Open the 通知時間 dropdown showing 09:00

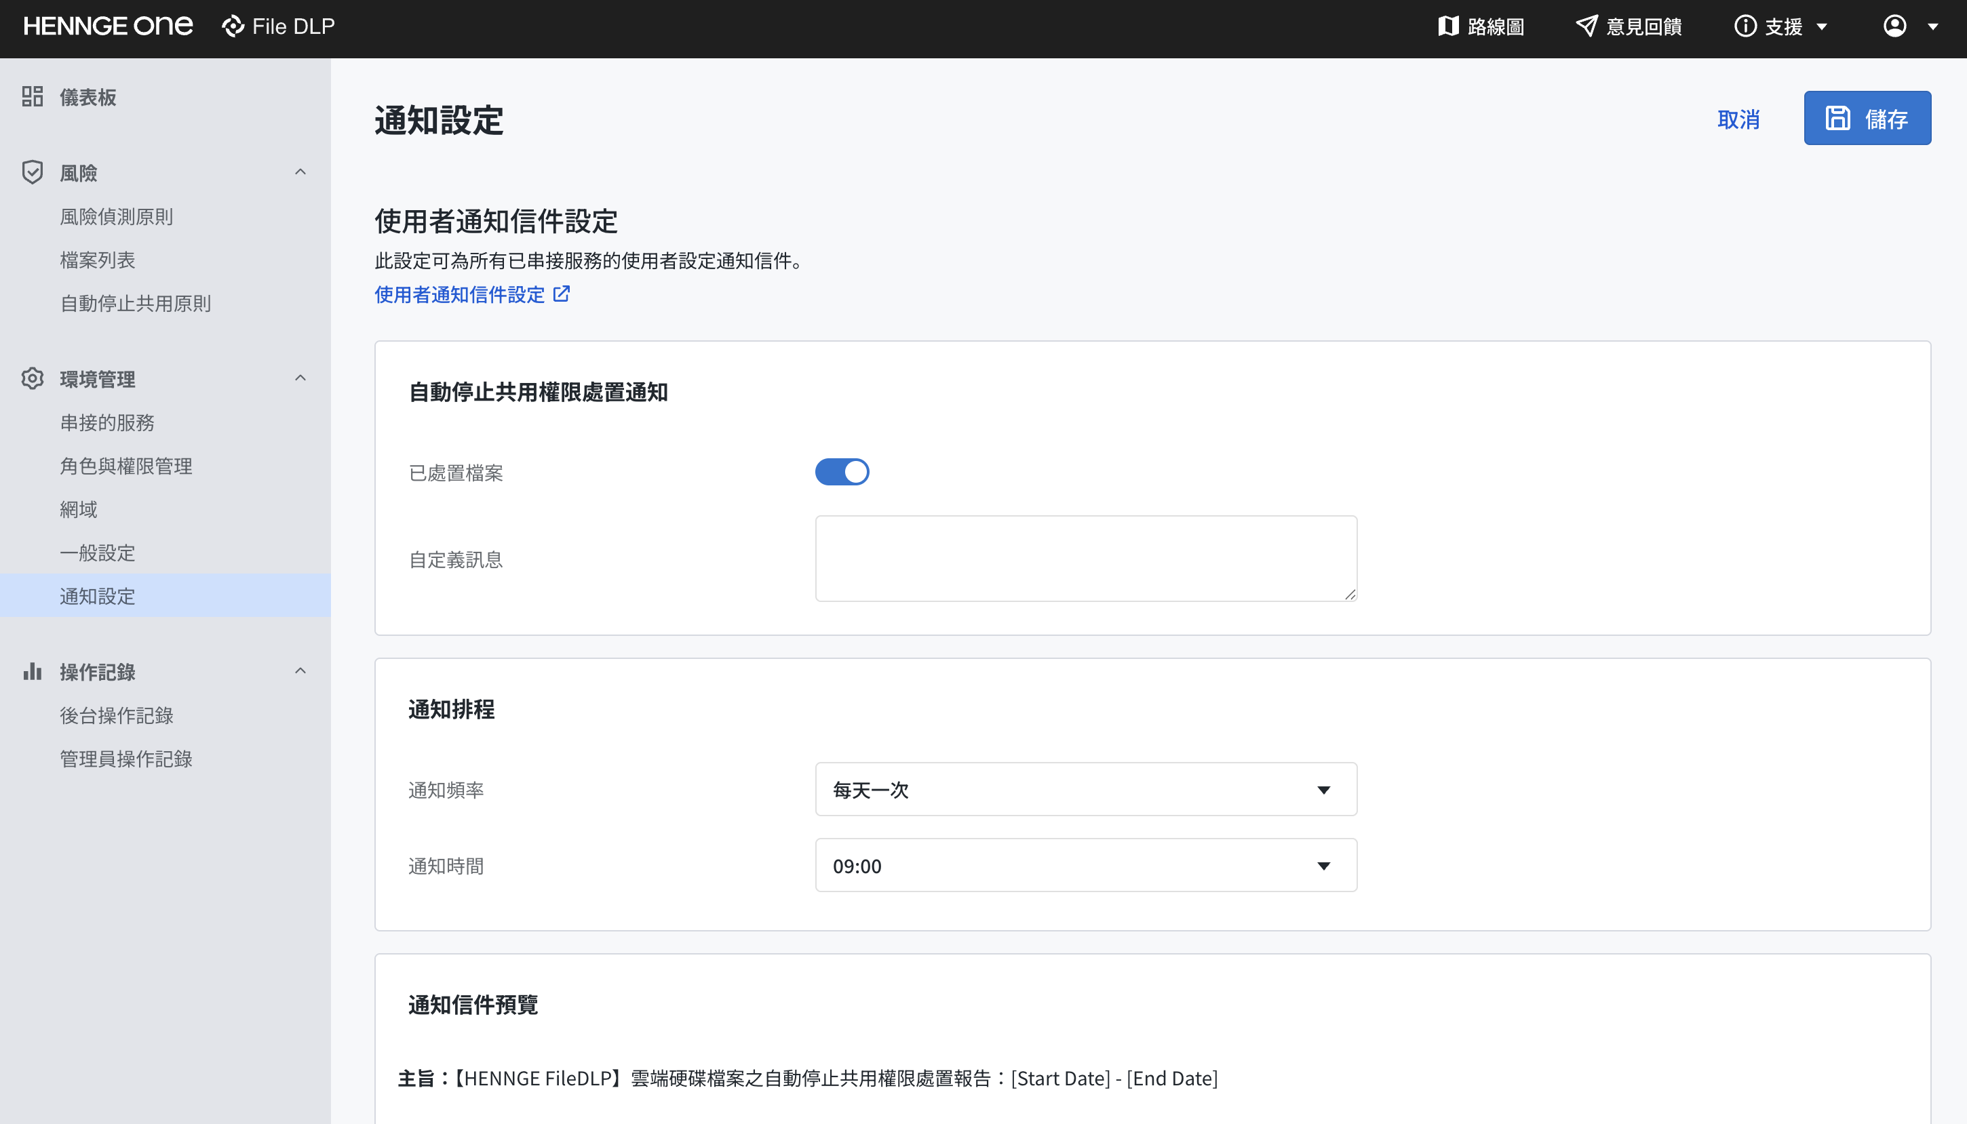[1086, 866]
